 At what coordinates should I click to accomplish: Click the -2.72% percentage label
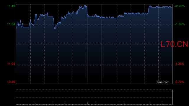[179, 82]
